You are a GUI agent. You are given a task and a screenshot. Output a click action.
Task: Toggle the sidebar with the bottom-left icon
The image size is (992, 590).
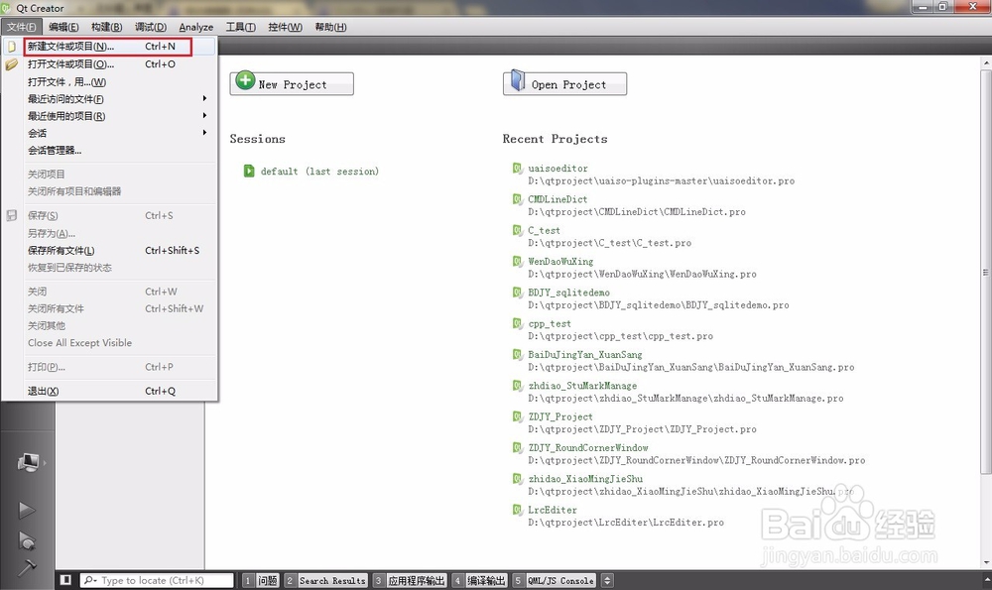coord(65,580)
